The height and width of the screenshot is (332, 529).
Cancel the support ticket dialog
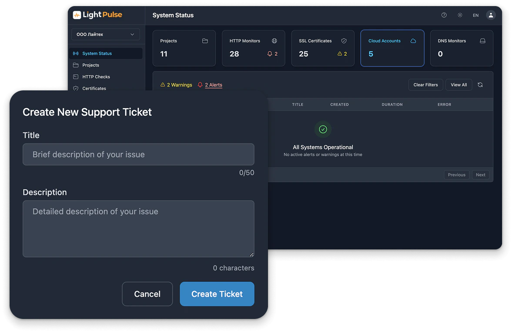point(147,294)
